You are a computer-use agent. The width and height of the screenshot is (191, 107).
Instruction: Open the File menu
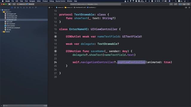13,1
